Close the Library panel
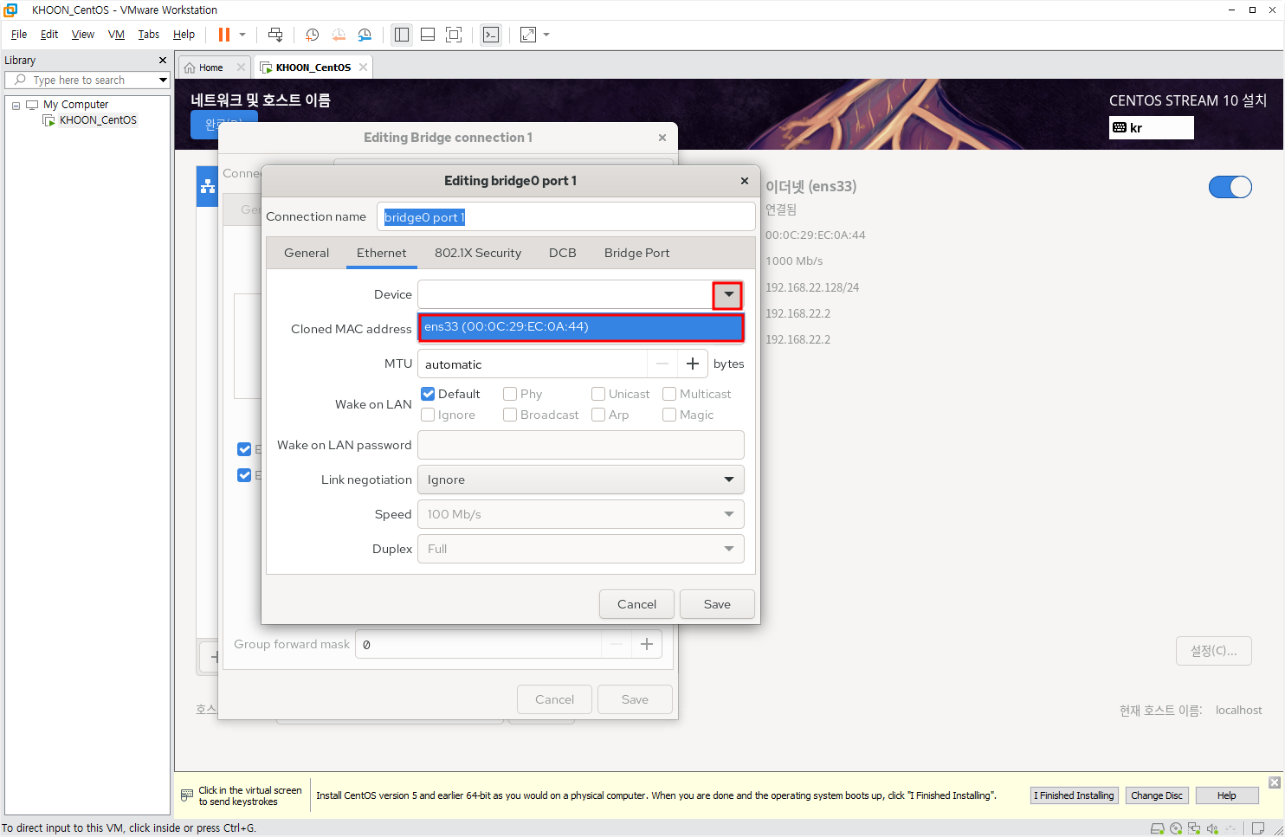Viewport: 1285px width, 837px height. [162, 61]
